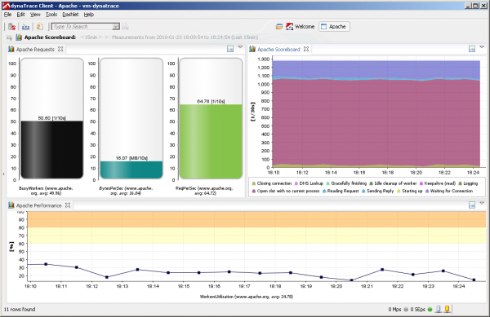The width and height of the screenshot is (490, 317).
Task: Click the green SEps status indicator dot
Action: [x=430, y=310]
